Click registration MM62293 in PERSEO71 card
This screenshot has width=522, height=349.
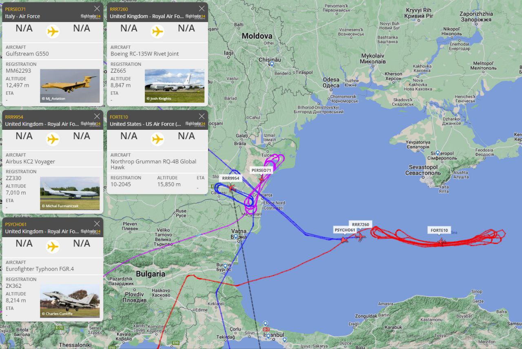point(18,71)
